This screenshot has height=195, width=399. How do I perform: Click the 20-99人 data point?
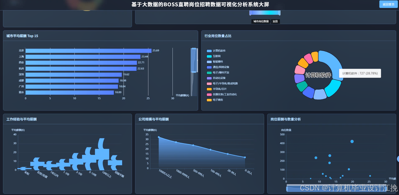click(x=228, y=154)
